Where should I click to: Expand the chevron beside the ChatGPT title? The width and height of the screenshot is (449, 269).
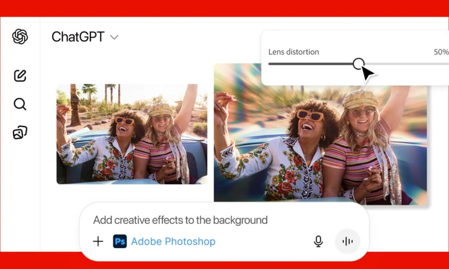[114, 37]
